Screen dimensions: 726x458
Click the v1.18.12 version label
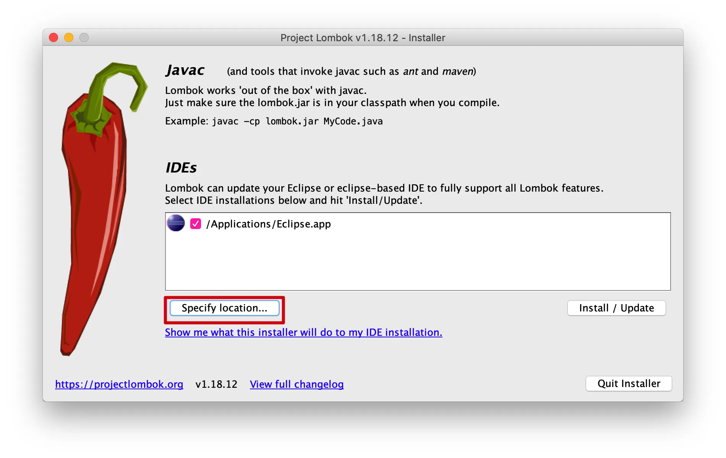[216, 384]
